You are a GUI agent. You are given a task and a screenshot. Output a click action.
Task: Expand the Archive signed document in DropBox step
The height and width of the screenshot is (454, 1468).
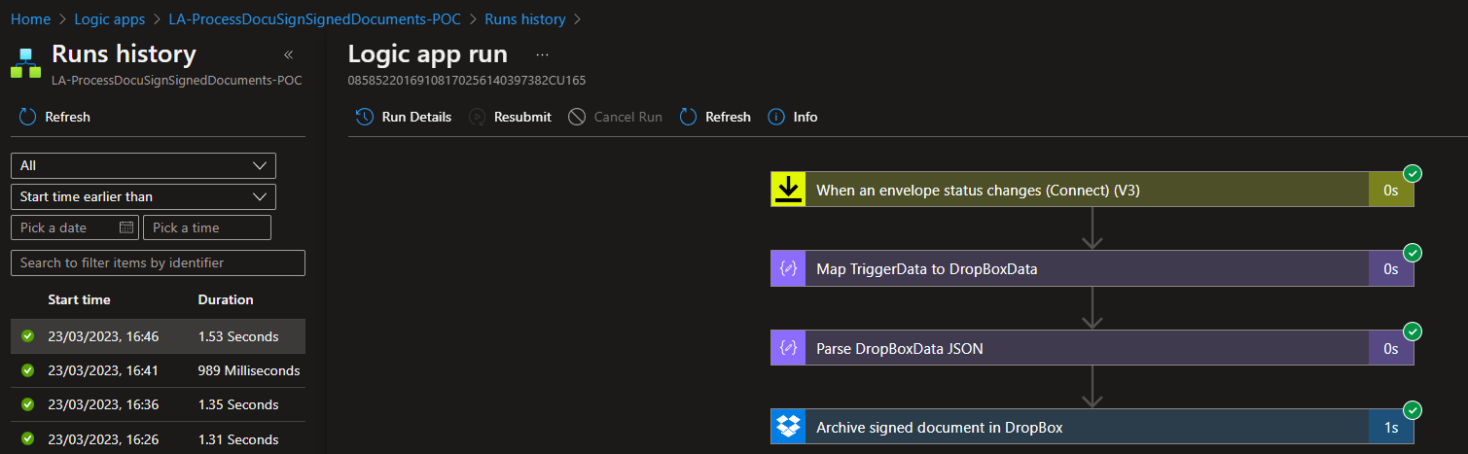(1070, 427)
